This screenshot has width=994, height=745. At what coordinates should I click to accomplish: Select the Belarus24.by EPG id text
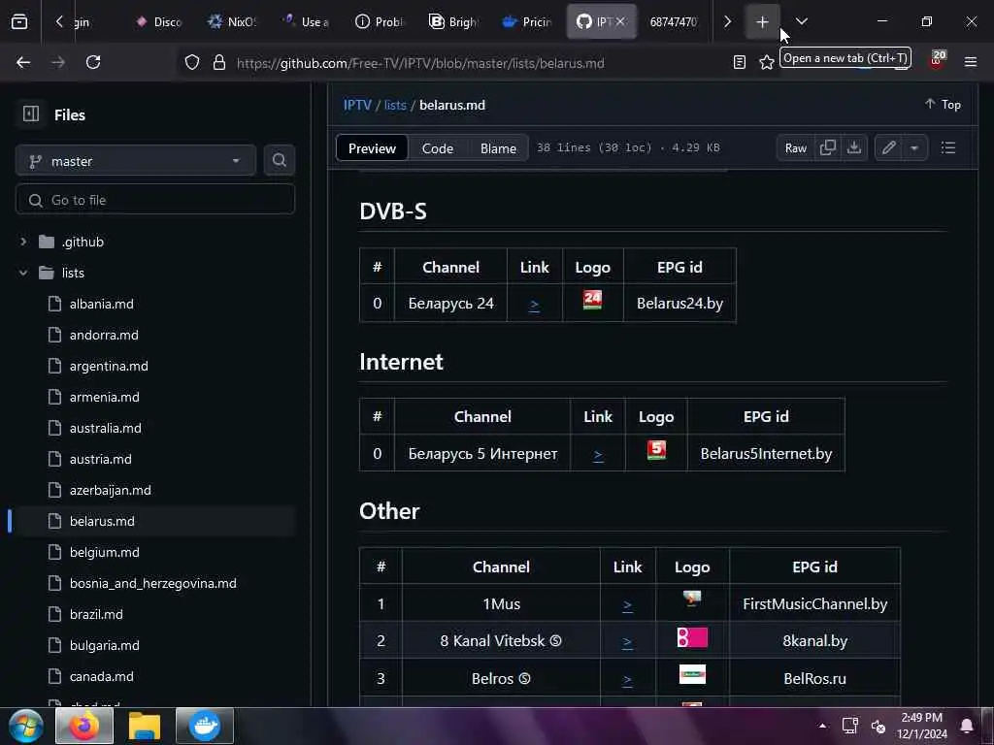point(679,304)
